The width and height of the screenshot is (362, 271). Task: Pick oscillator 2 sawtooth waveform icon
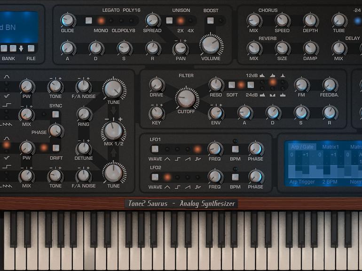pyautogui.click(x=7, y=186)
